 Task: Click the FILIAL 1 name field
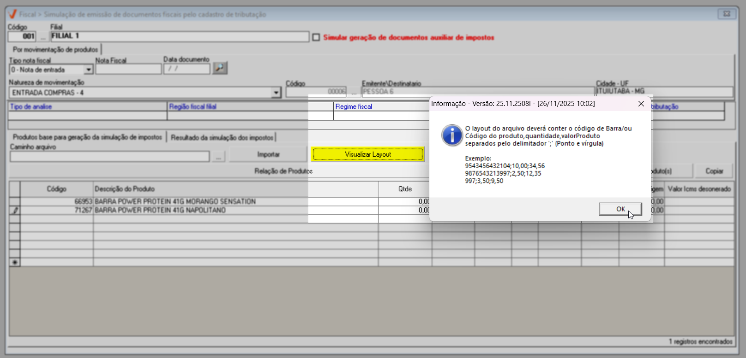[180, 36]
